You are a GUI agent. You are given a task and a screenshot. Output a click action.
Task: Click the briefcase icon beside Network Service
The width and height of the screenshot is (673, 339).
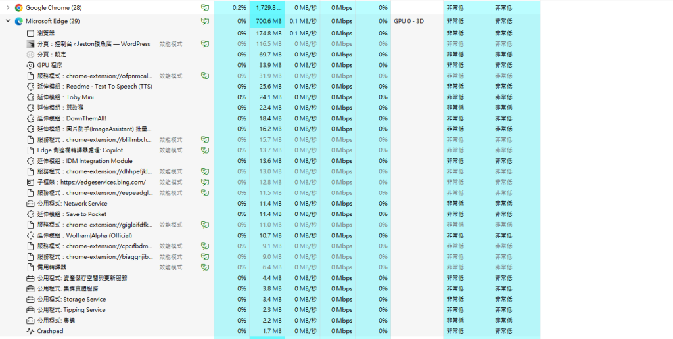(30, 204)
